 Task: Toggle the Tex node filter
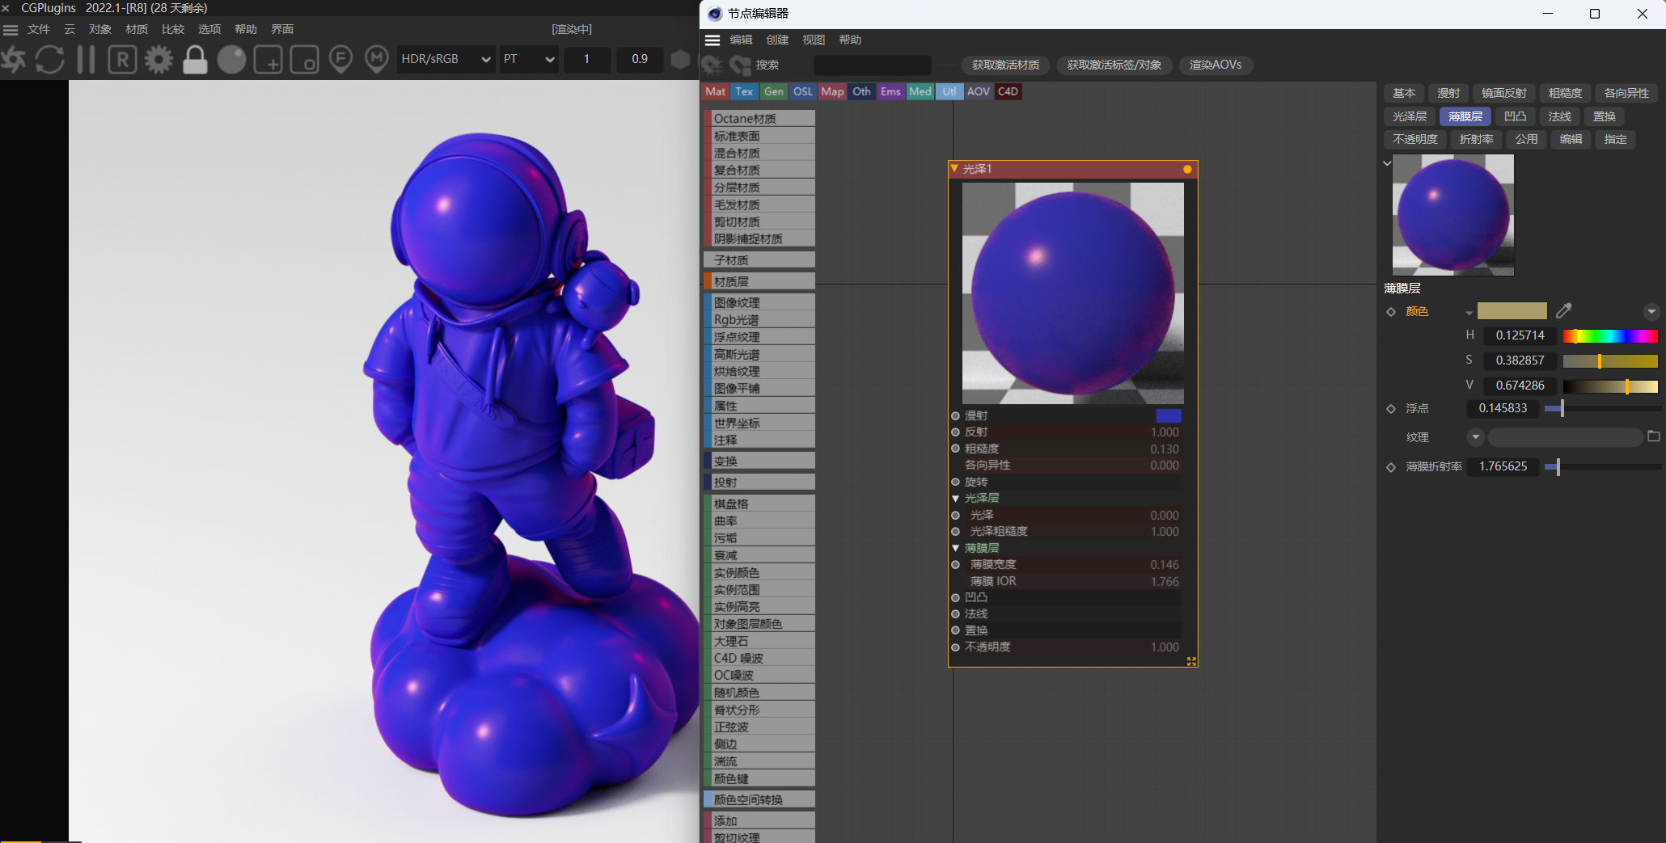coord(744,91)
